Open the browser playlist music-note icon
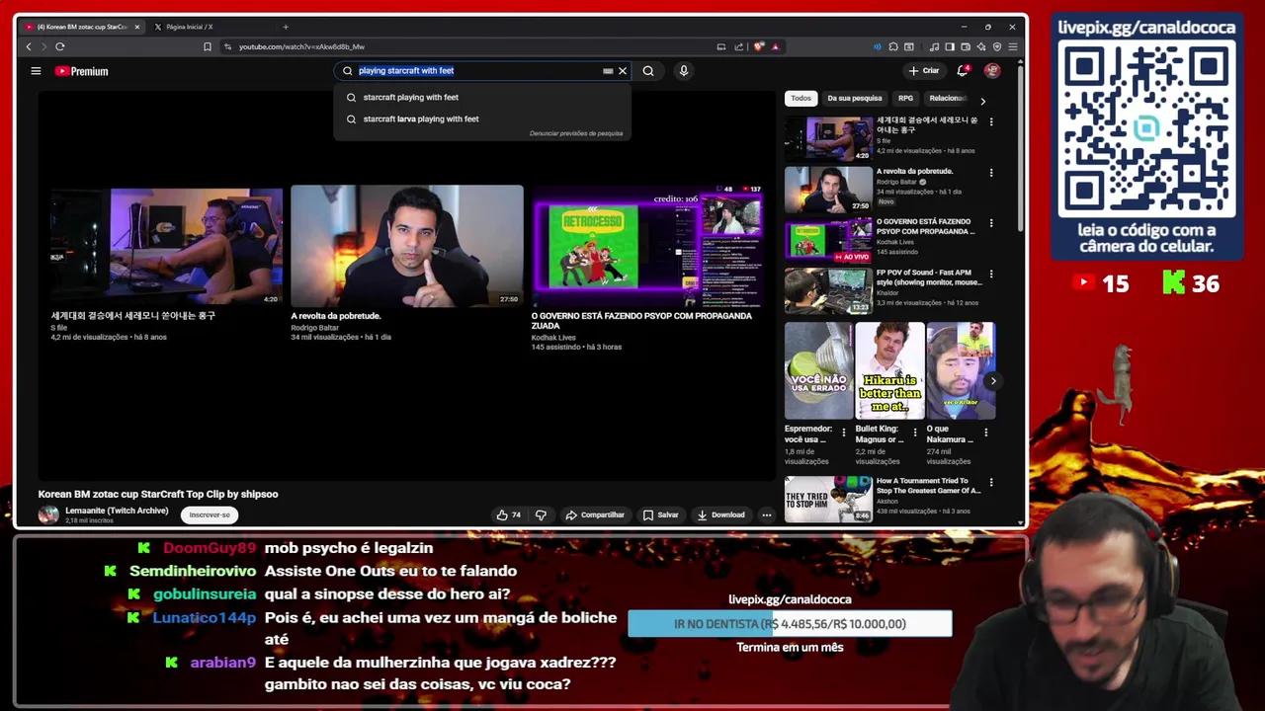The width and height of the screenshot is (1265, 711). [932, 46]
